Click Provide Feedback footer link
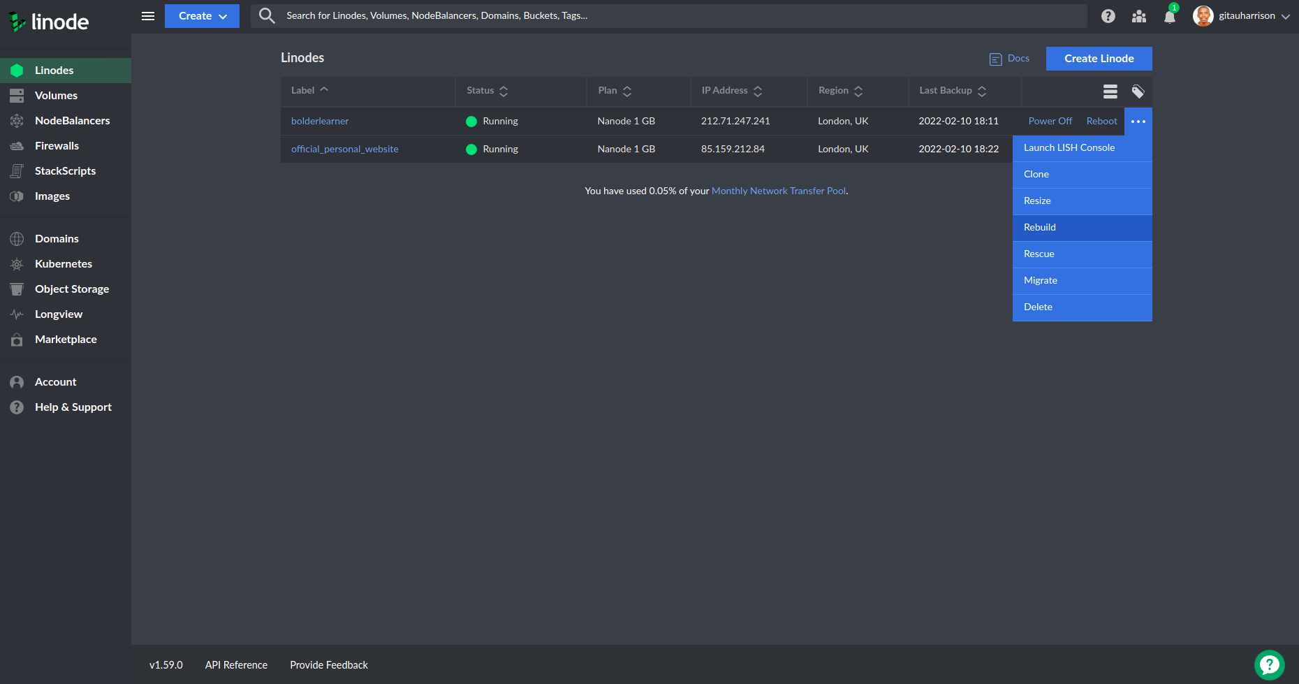The height and width of the screenshot is (684, 1299). [329, 665]
